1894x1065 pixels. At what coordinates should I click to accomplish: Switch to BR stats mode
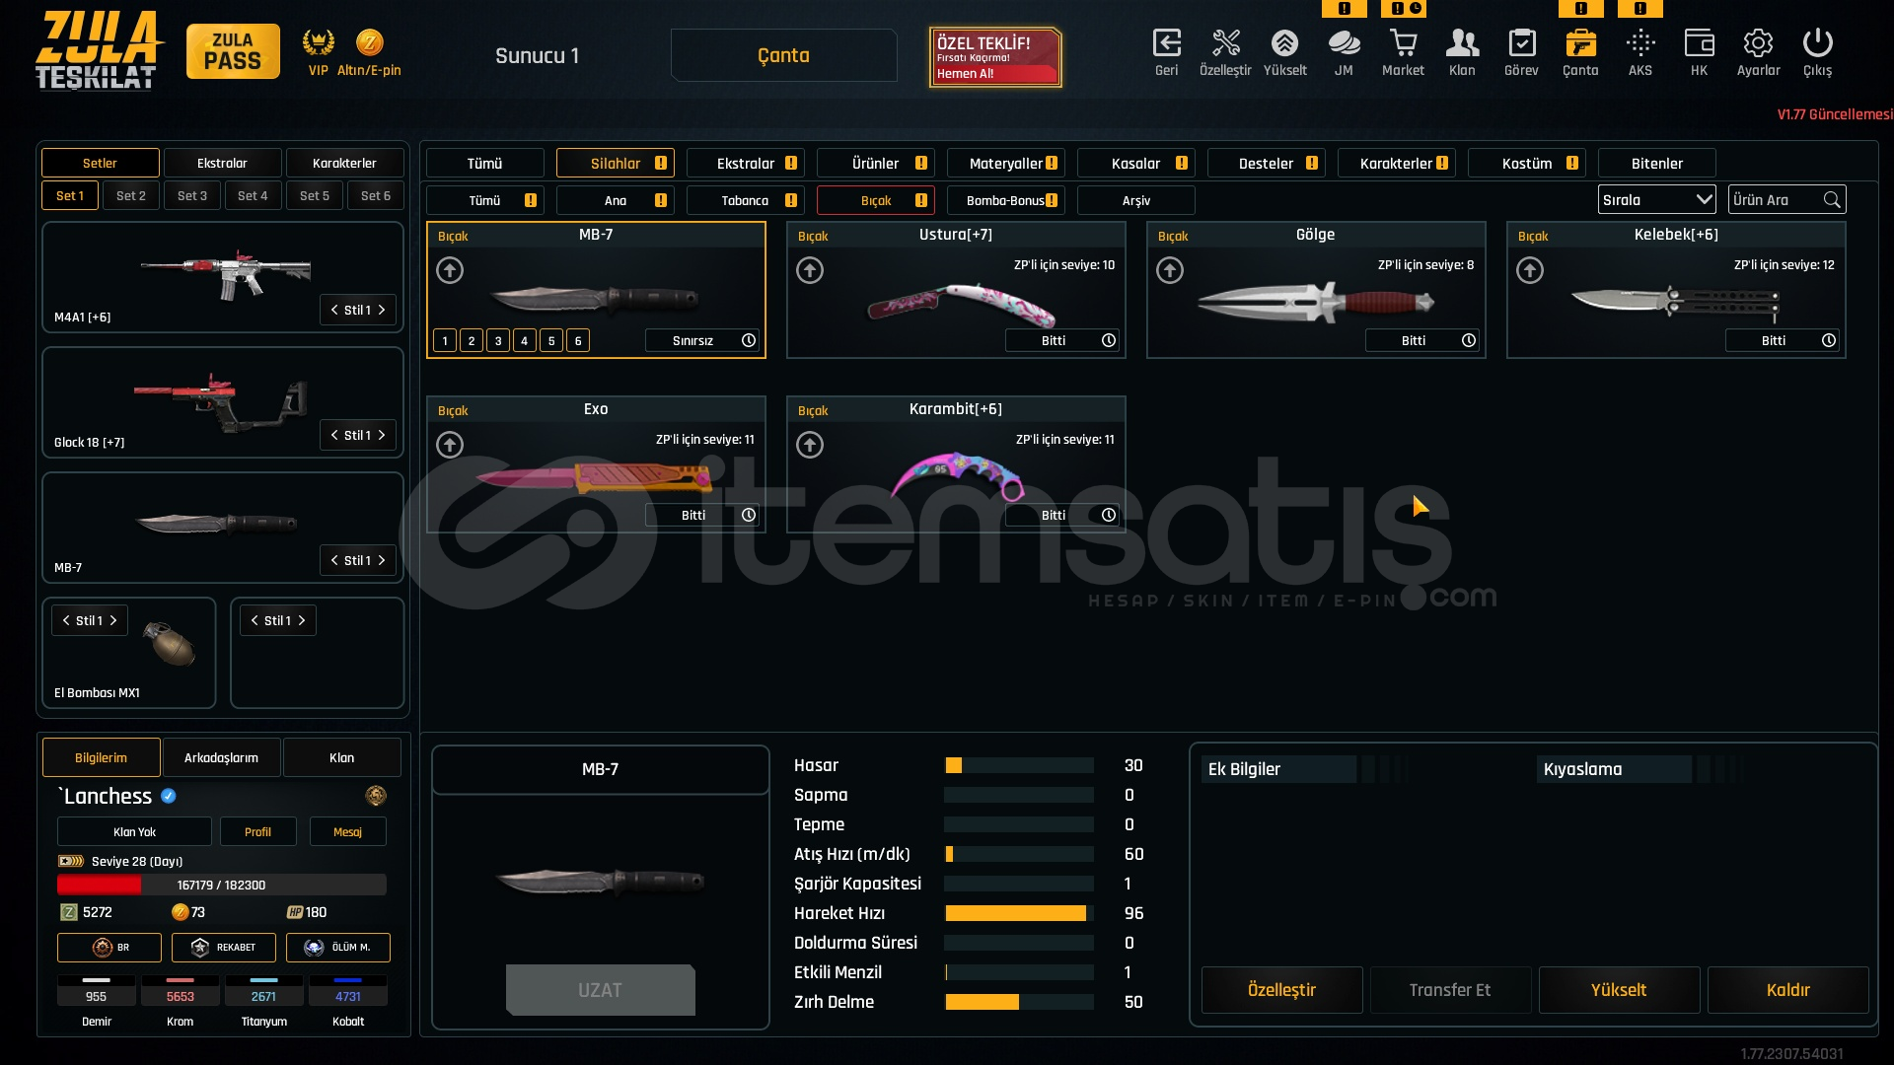109,948
